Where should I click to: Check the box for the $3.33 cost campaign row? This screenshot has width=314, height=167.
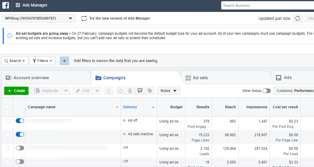coord(7,162)
